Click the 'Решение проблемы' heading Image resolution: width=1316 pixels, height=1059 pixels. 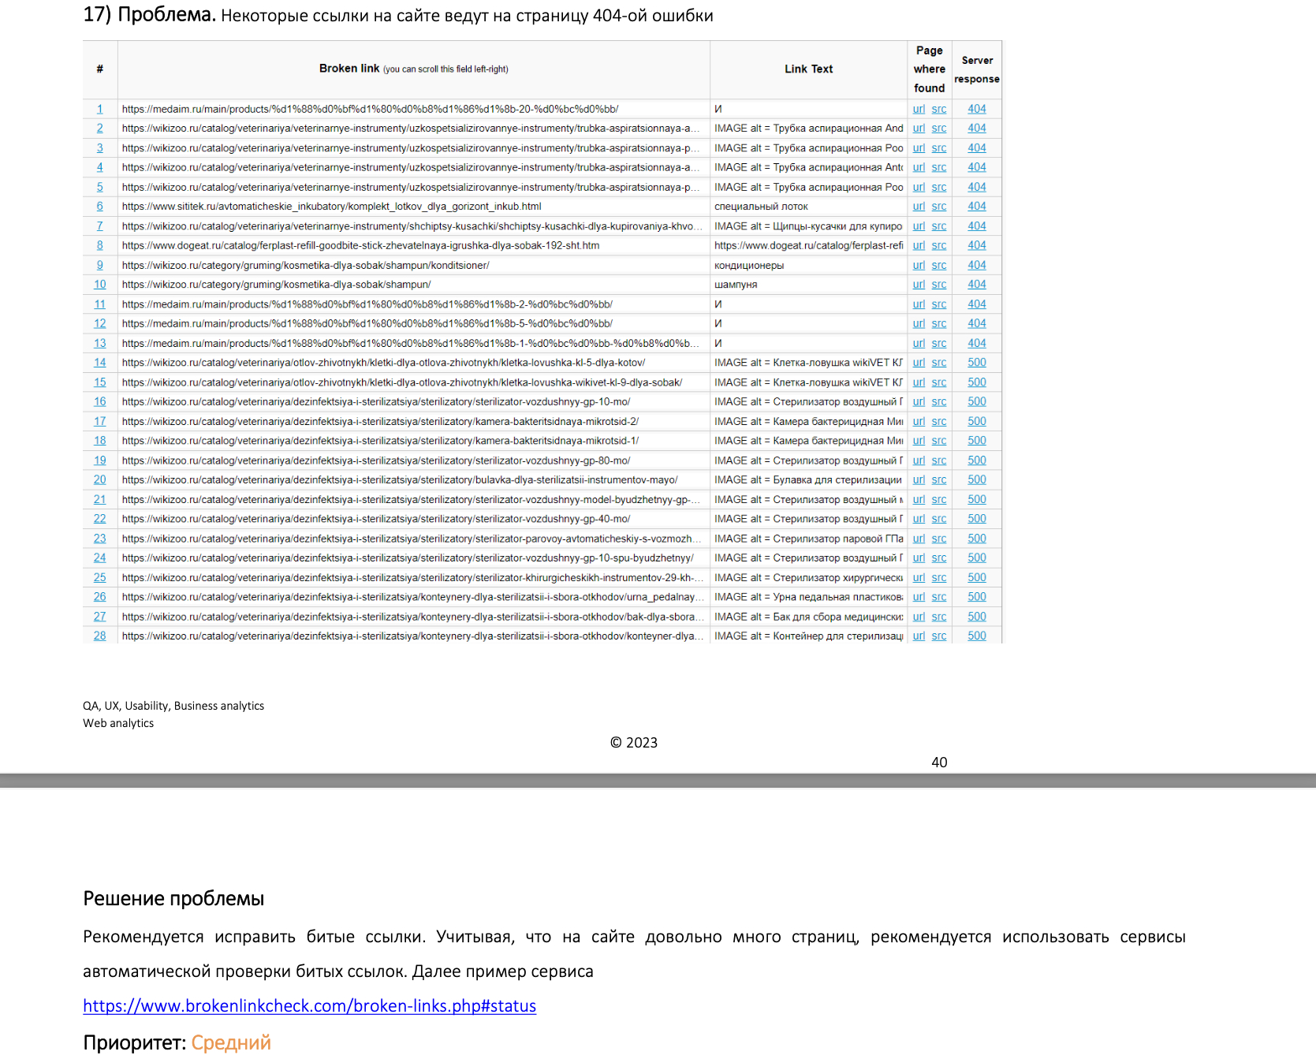tap(173, 899)
